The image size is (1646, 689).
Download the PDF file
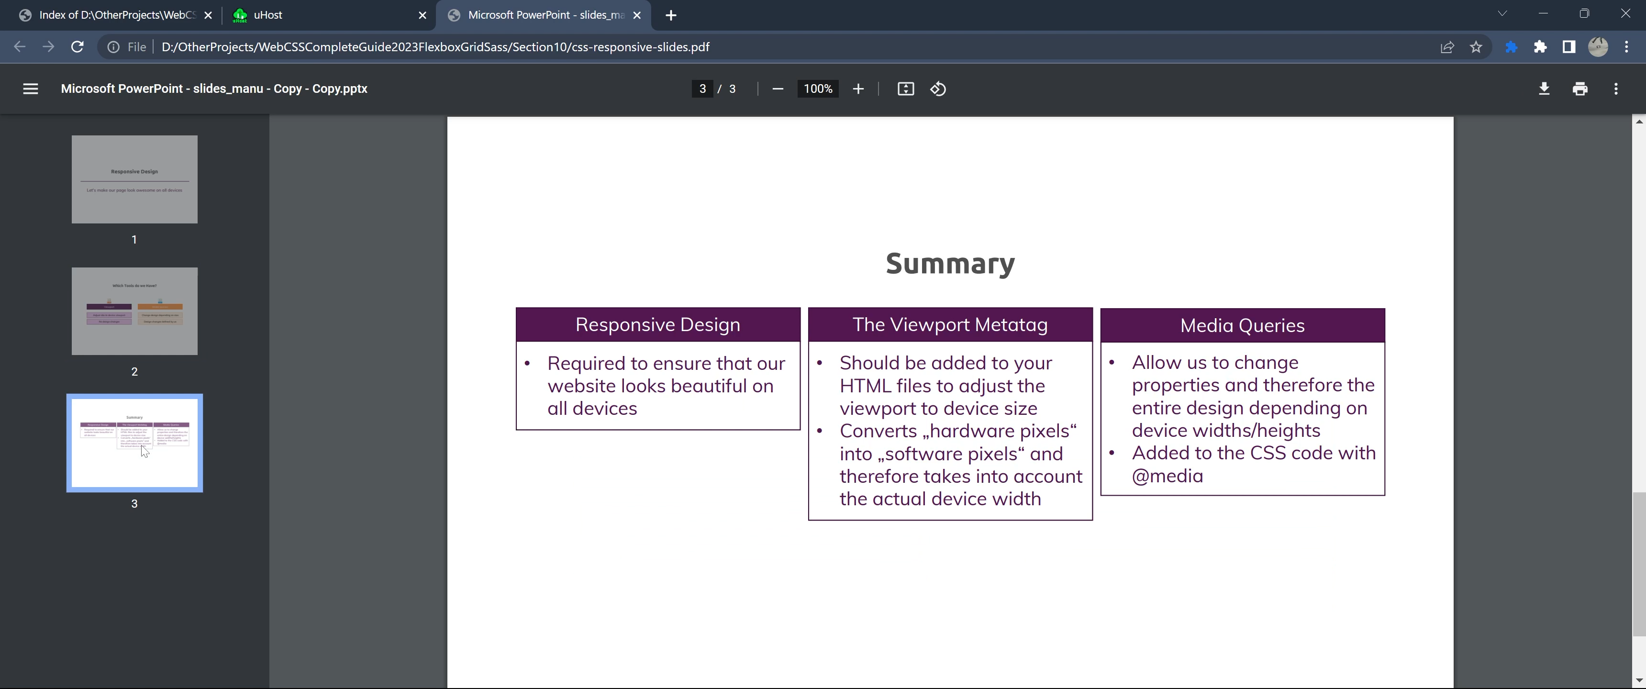(x=1544, y=89)
